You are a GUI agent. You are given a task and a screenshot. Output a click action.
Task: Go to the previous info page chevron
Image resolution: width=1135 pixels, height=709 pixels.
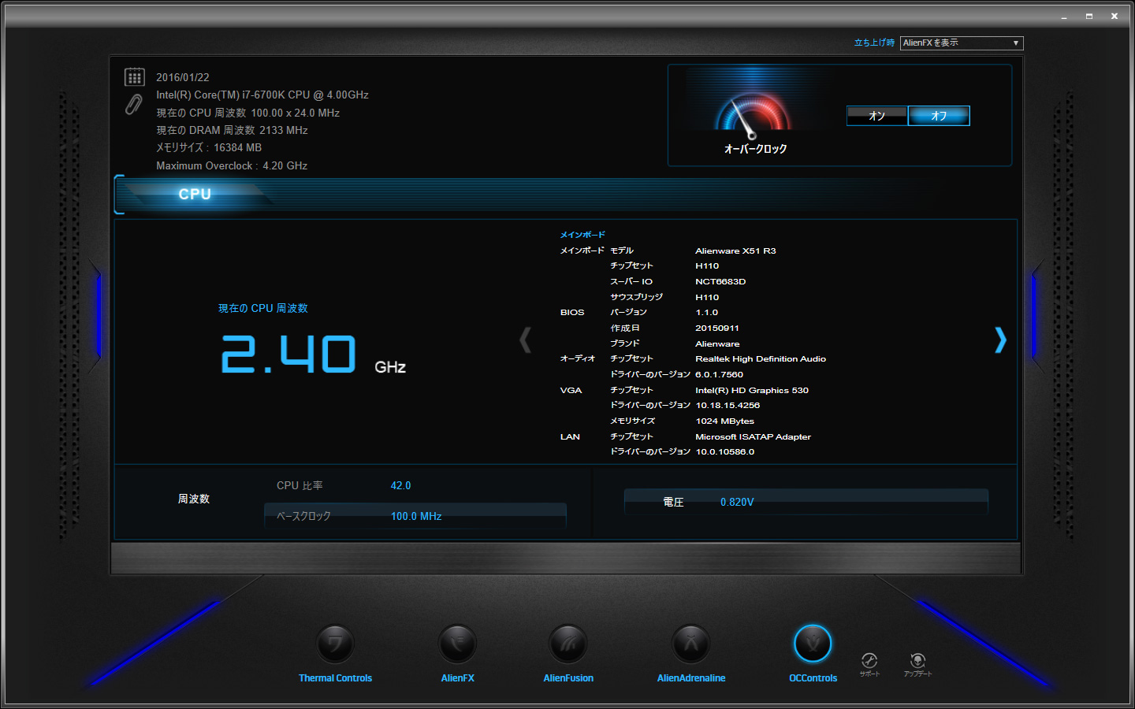coord(525,340)
